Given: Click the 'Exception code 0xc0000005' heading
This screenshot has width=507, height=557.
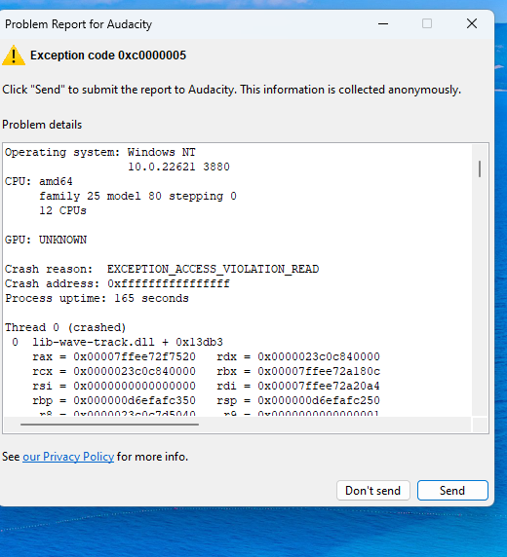Looking at the screenshot, I should [x=108, y=56].
